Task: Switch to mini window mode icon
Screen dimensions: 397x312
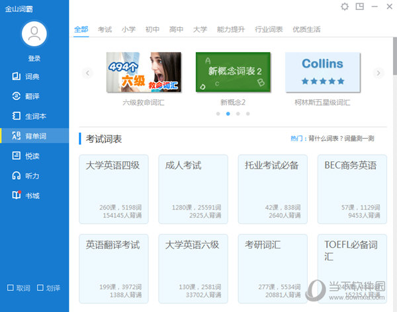Action: 359,7
